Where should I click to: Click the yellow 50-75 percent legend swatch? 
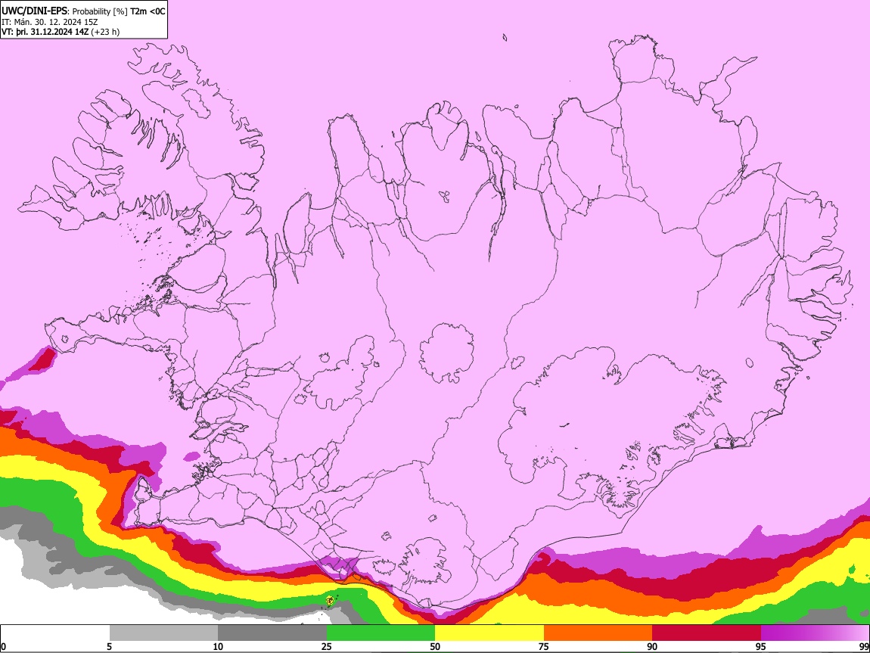tap(489, 633)
